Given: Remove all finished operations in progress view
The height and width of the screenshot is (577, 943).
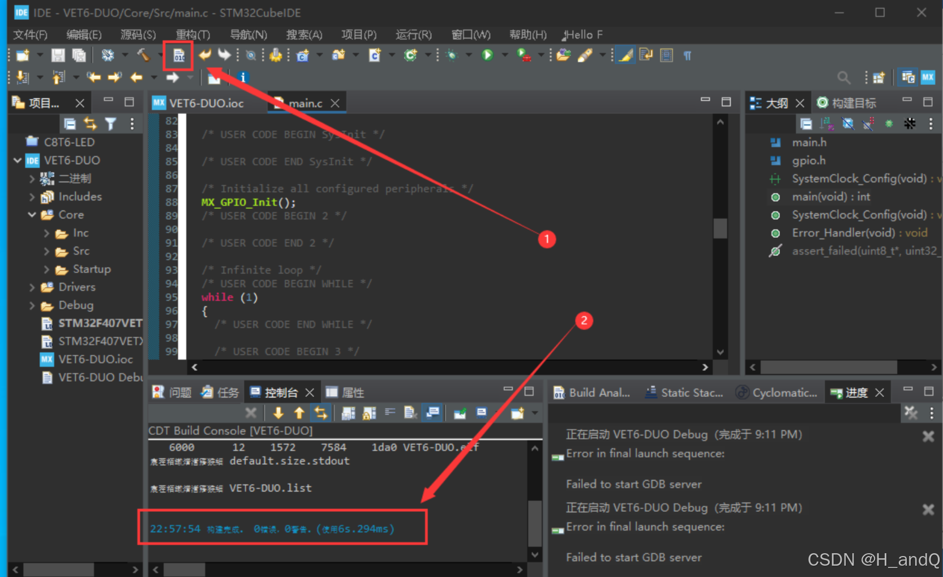Looking at the screenshot, I should click(x=911, y=413).
